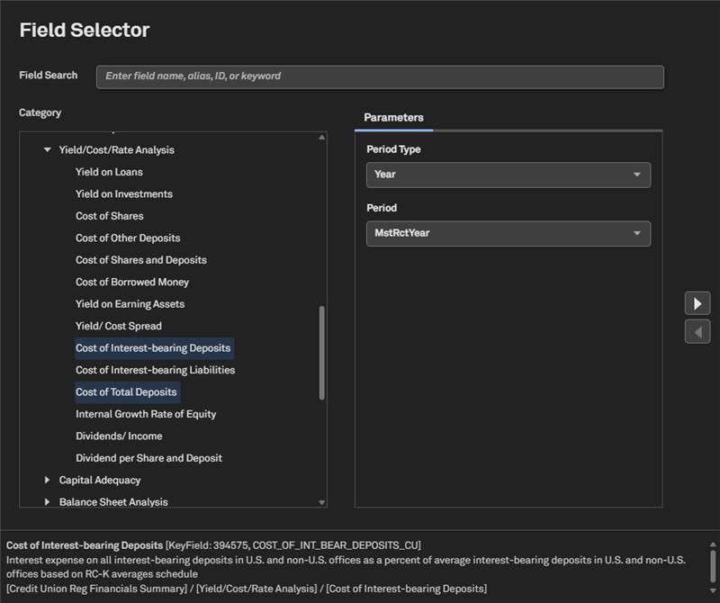Select Yield/ Cost Spread field
Viewport: 720px width, 603px height.
(x=119, y=326)
